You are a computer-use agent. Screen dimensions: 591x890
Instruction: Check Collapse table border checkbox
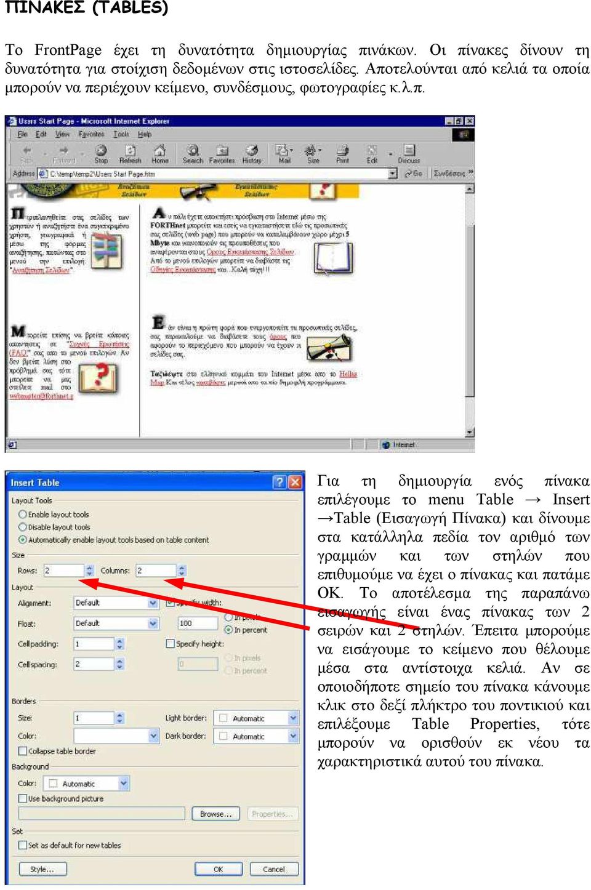coord(23,751)
